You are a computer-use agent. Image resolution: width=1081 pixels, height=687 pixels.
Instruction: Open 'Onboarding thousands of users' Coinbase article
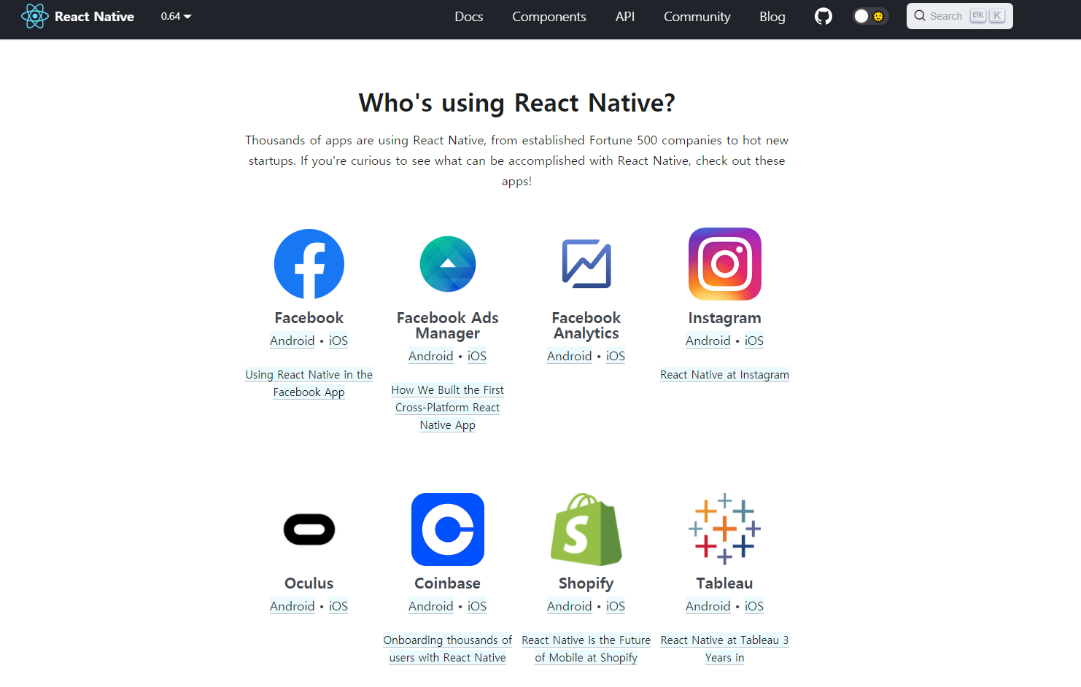448,649
